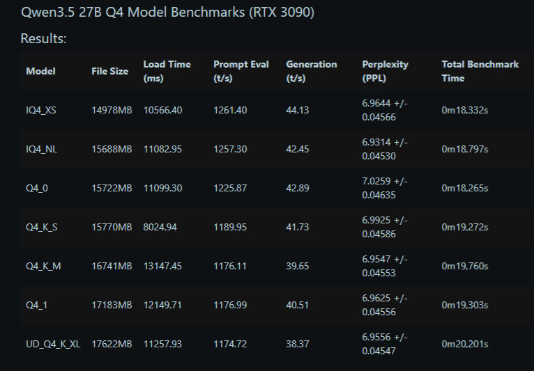
Task: Click load time '8024.94'
Action: point(160,227)
